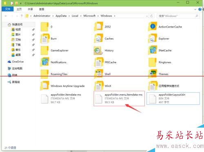This screenshot has height=152, width=204.
Task: Unpin 视频 with its pin icon
Action: pyautogui.click(x=33, y=30)
